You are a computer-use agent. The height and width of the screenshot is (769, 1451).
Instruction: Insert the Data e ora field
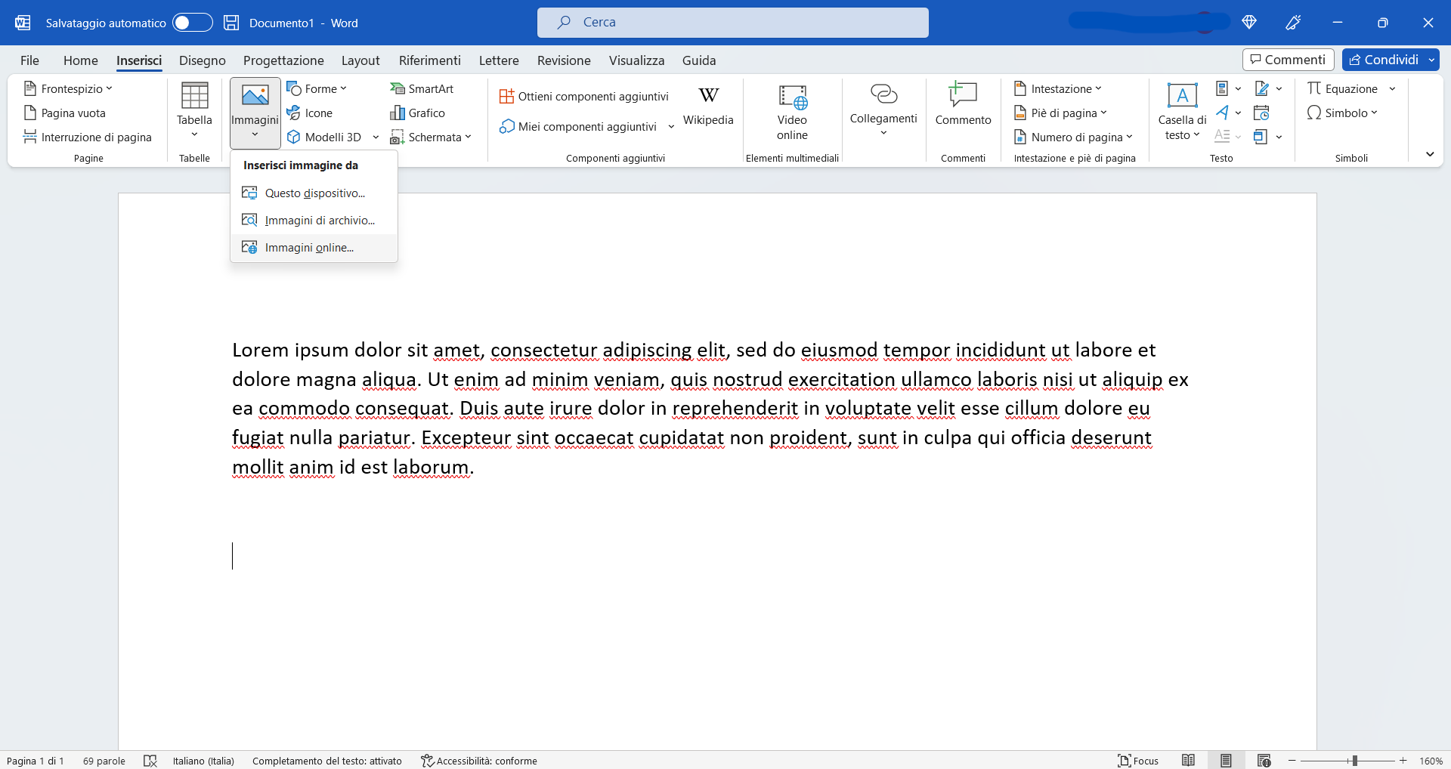click(x=1261, y=113)
